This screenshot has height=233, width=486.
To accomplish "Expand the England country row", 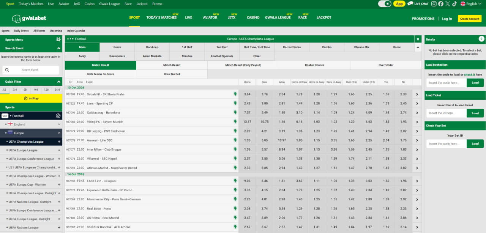I will [x=31, y=124].
